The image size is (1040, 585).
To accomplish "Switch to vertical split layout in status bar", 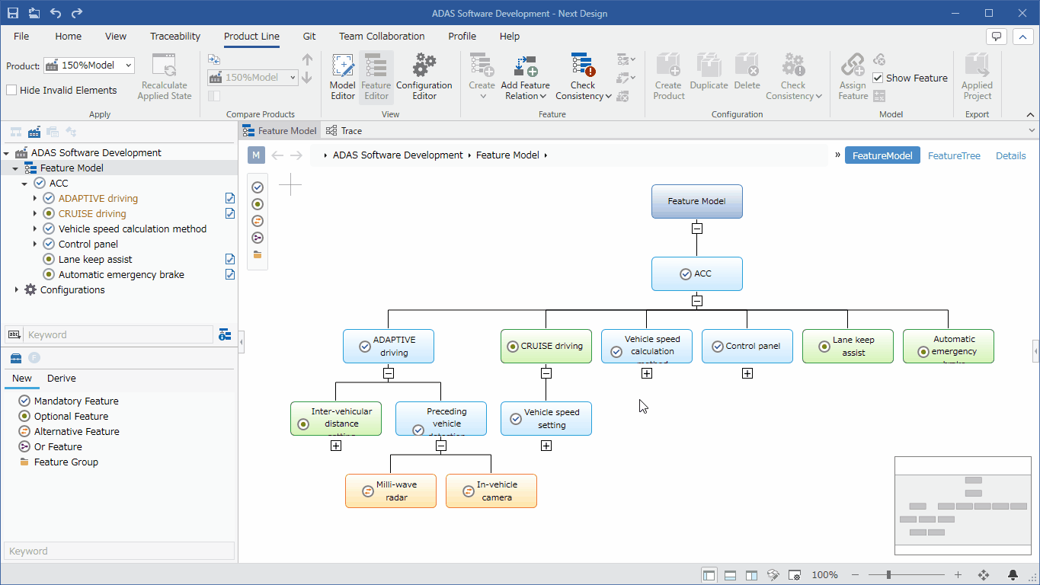I will [751, 575].
